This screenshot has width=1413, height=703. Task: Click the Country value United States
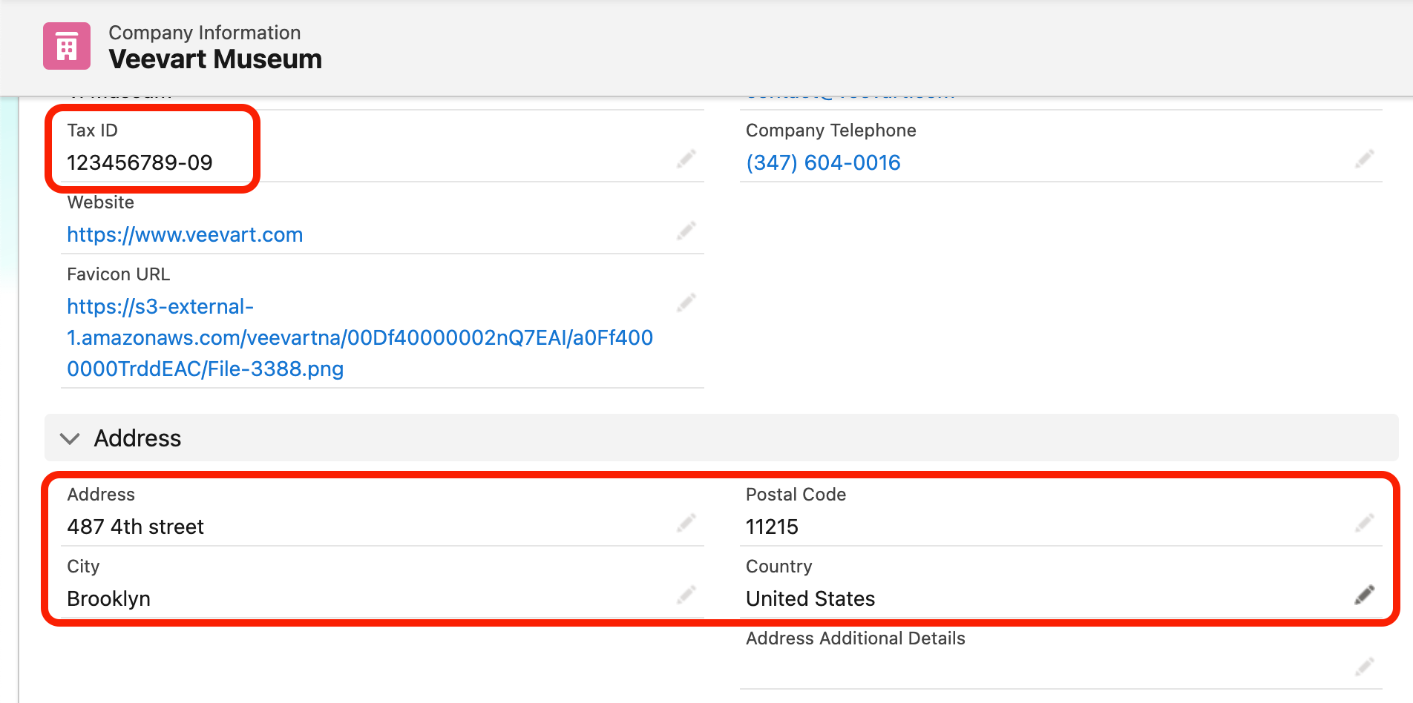810,598
